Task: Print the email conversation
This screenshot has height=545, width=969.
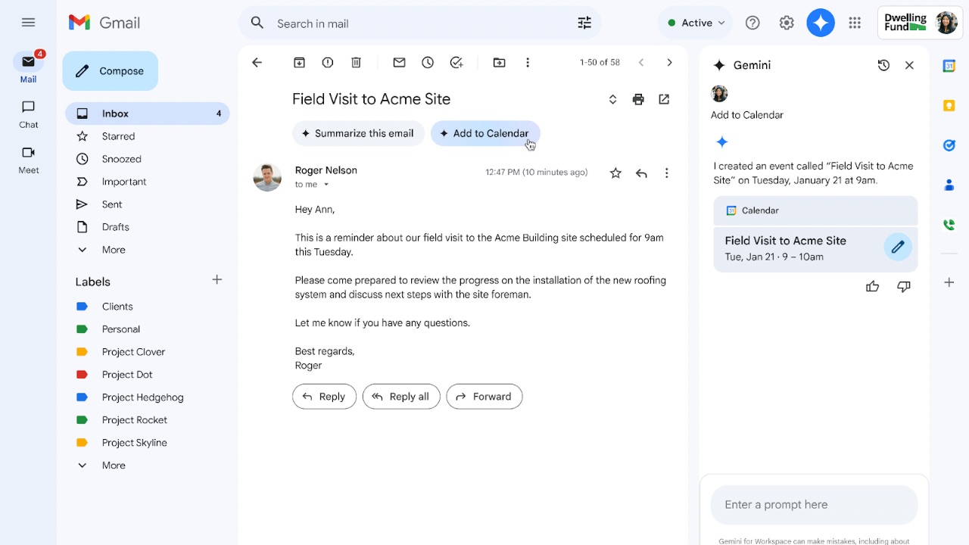Action: 638,99
